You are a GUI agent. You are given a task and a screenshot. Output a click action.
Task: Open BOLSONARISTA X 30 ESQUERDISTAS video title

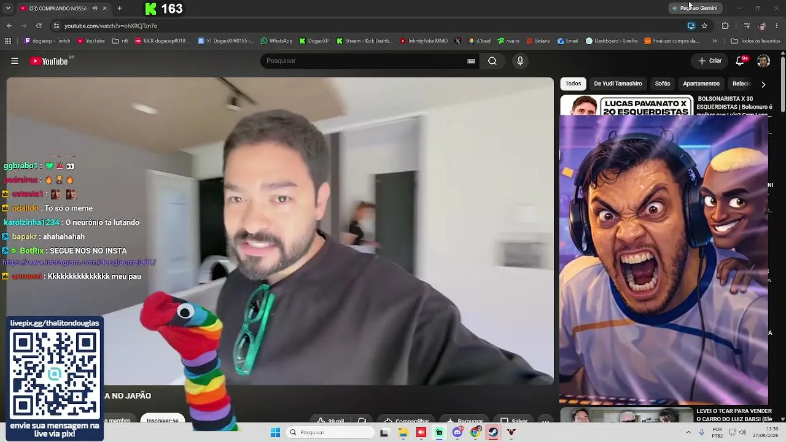[734, 106]
